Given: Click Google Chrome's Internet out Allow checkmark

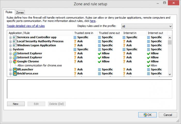Looking at the screenshot, I should tap(149, 62).
